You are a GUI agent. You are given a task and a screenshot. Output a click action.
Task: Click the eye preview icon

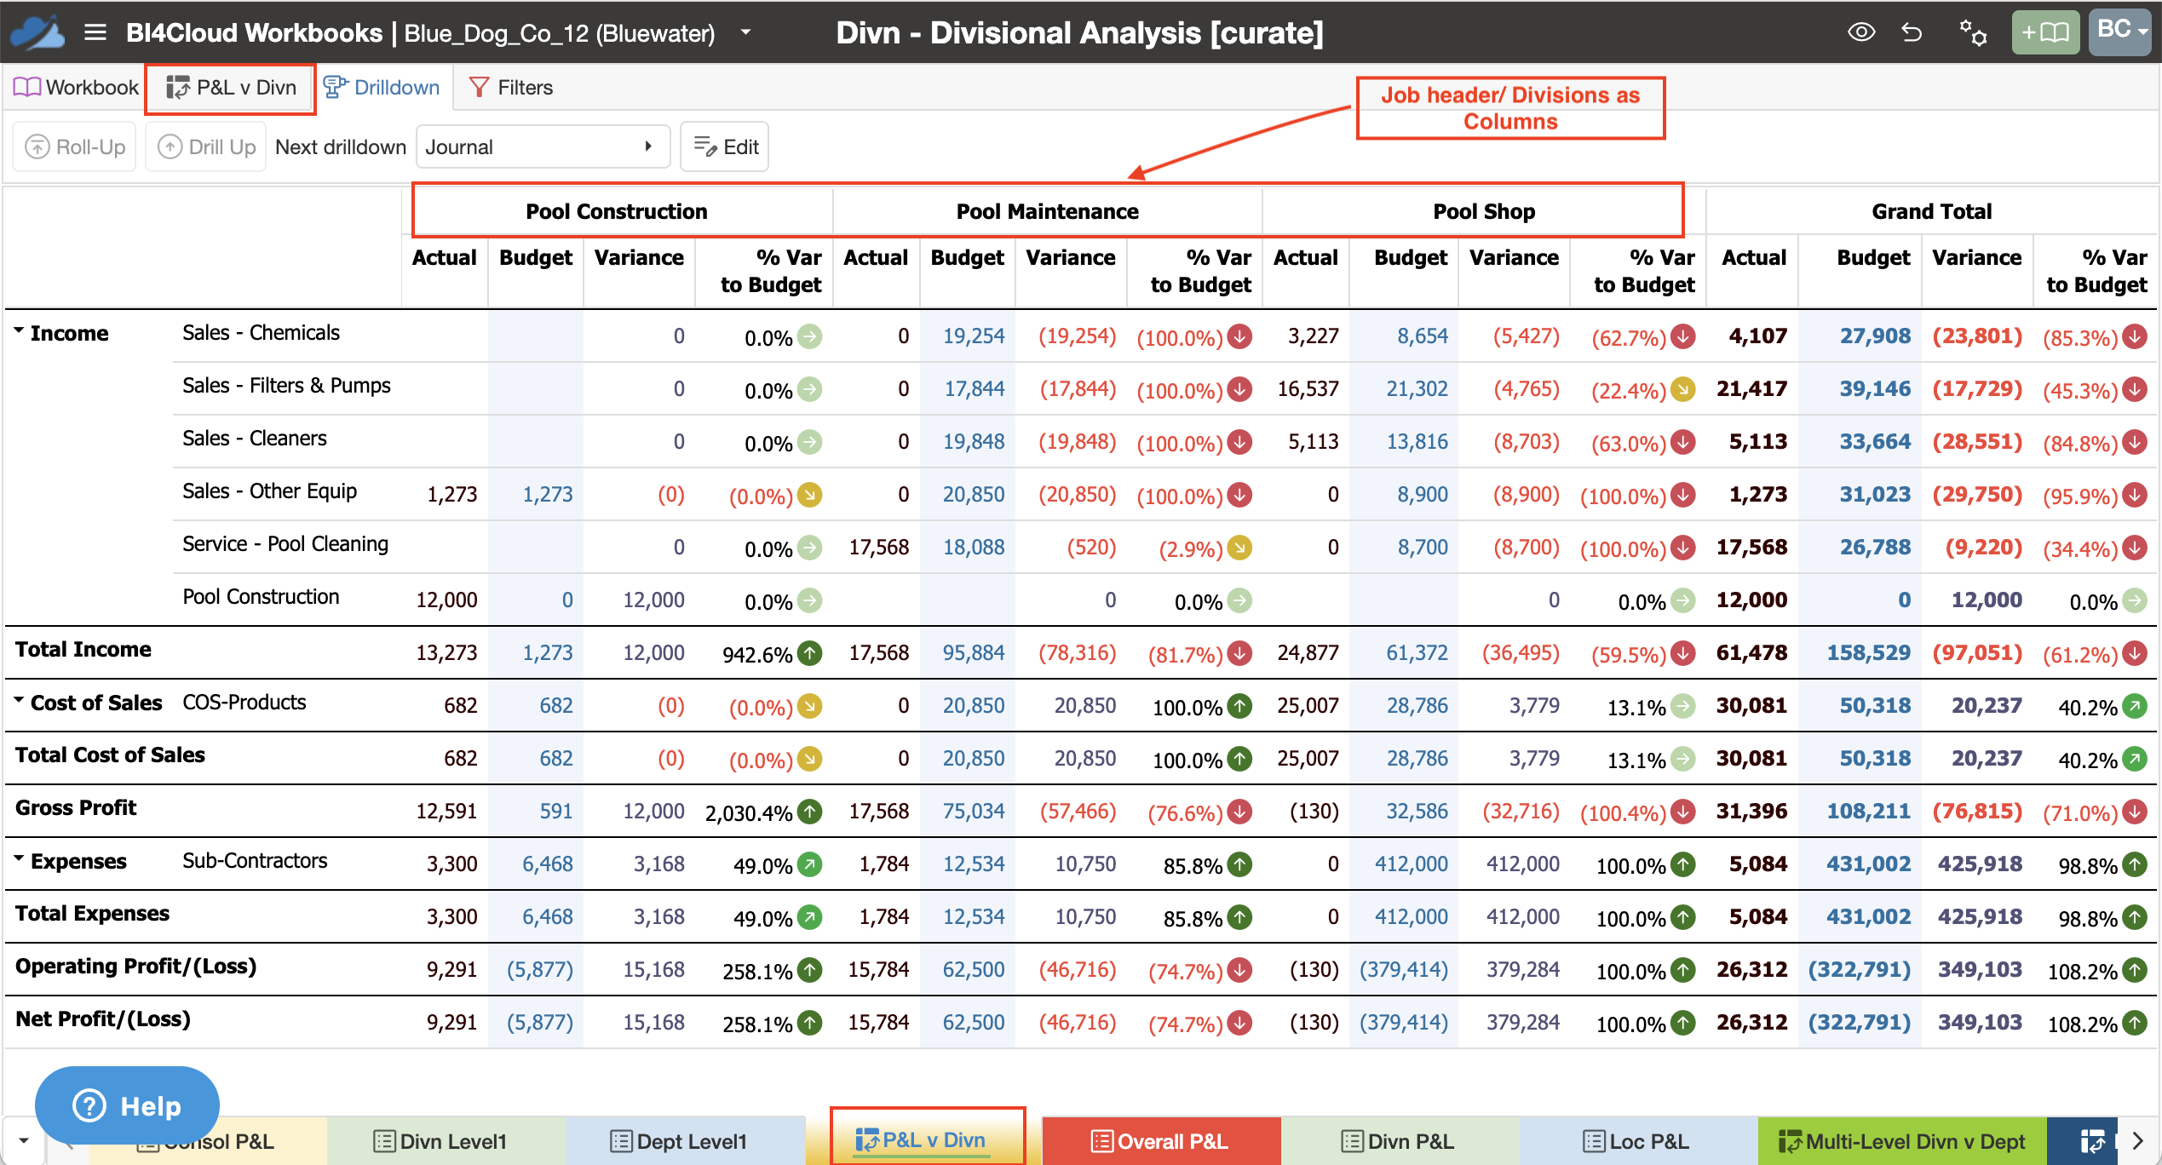1861,32
